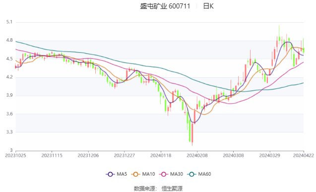
Task: Click the highest green candle near 5.05
Action: pyautogui.click(x=279, y=35)
